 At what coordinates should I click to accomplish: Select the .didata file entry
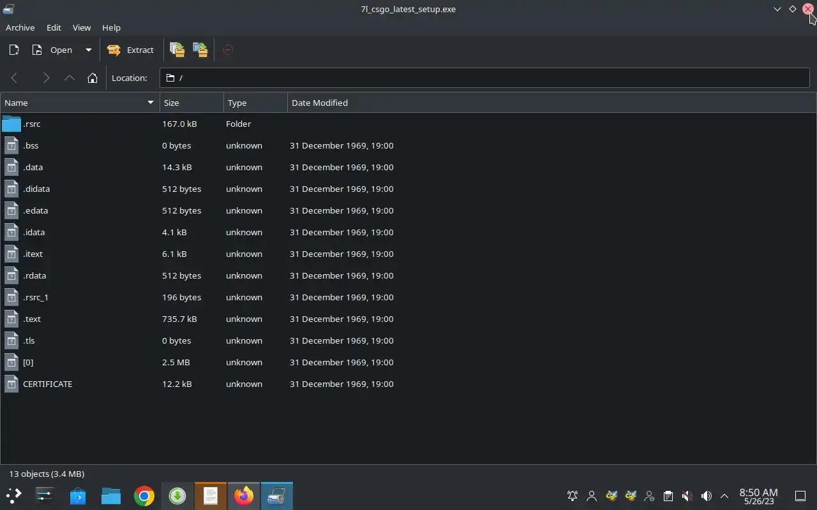click(36, 189)
